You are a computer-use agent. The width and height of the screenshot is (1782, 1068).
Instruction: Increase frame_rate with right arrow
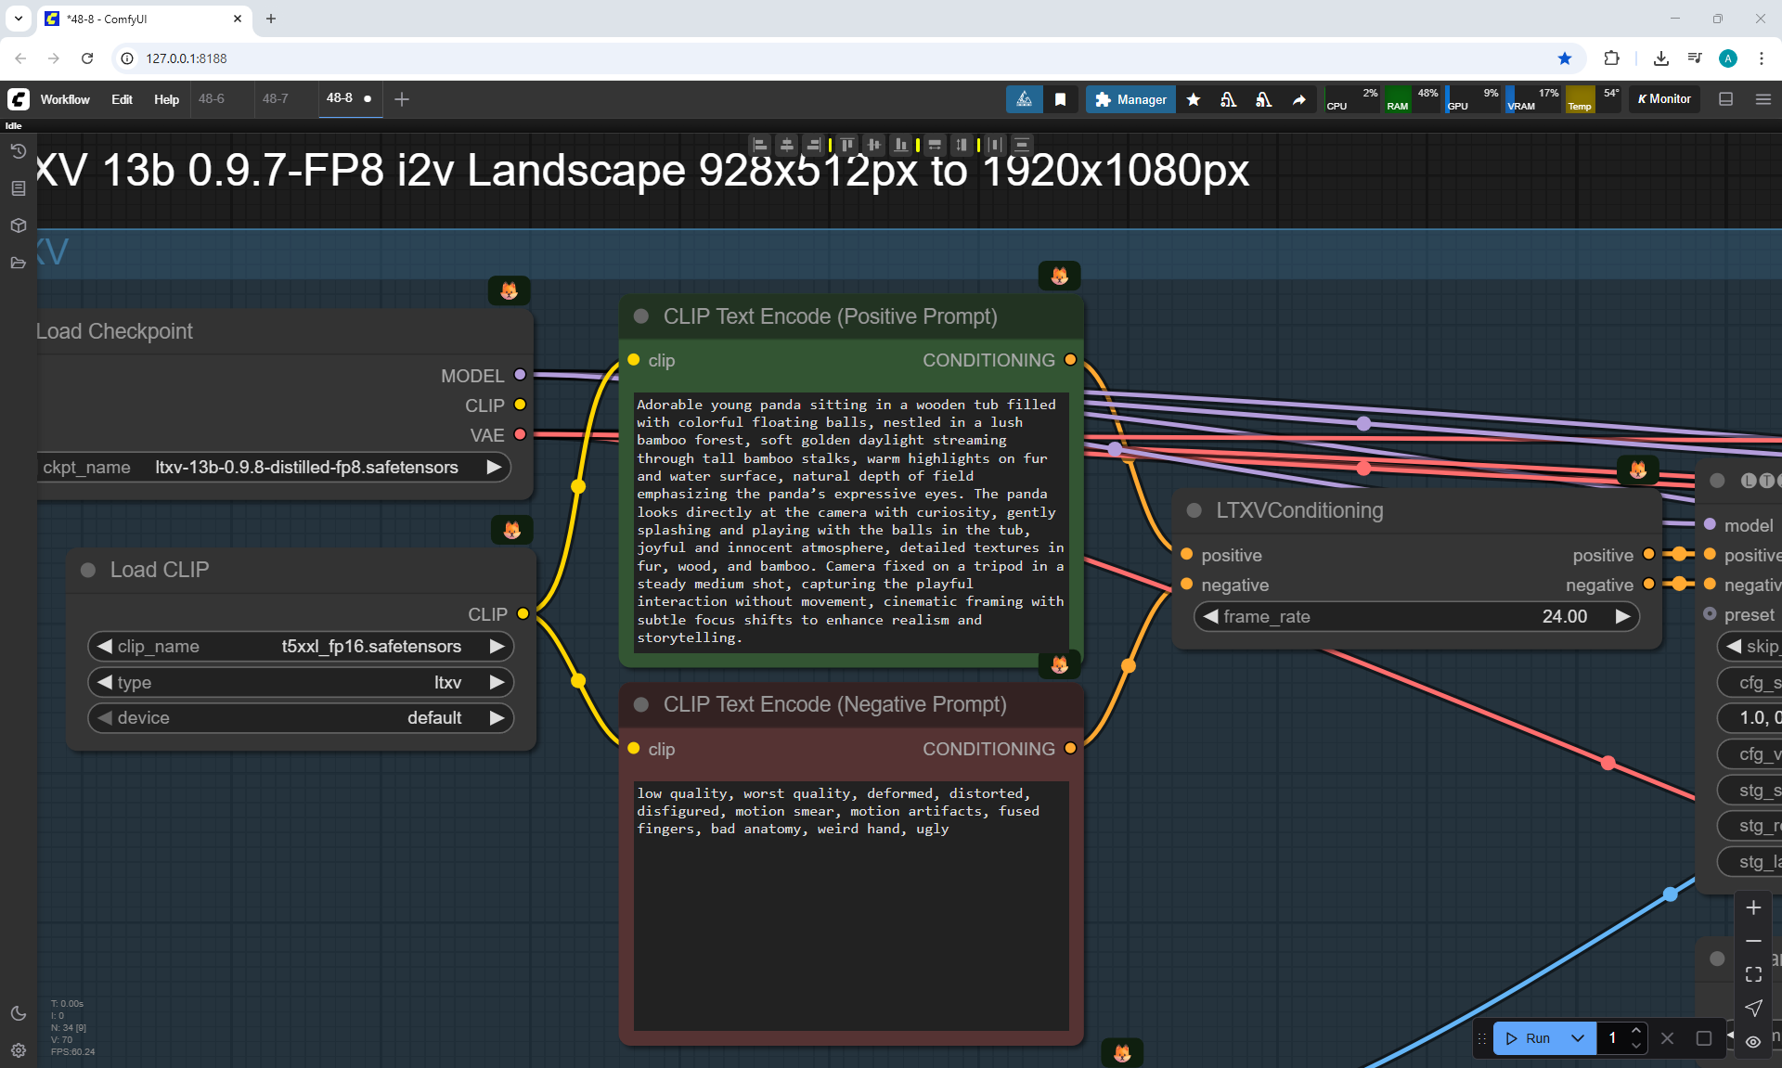tap(1622, 616)
